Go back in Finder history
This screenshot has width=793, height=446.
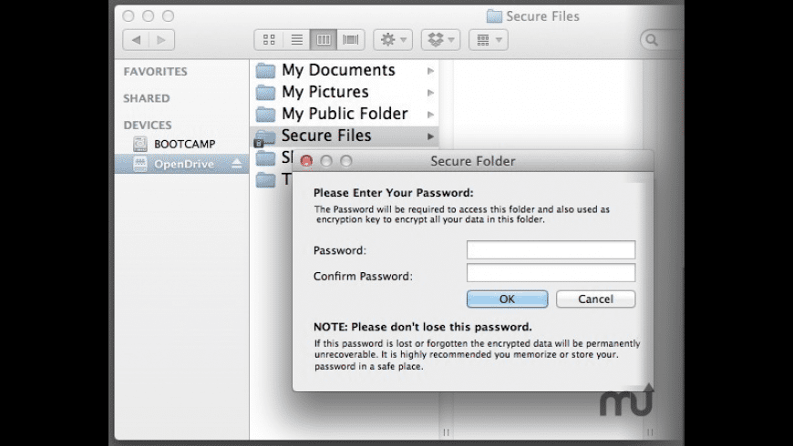coord(137,40)
